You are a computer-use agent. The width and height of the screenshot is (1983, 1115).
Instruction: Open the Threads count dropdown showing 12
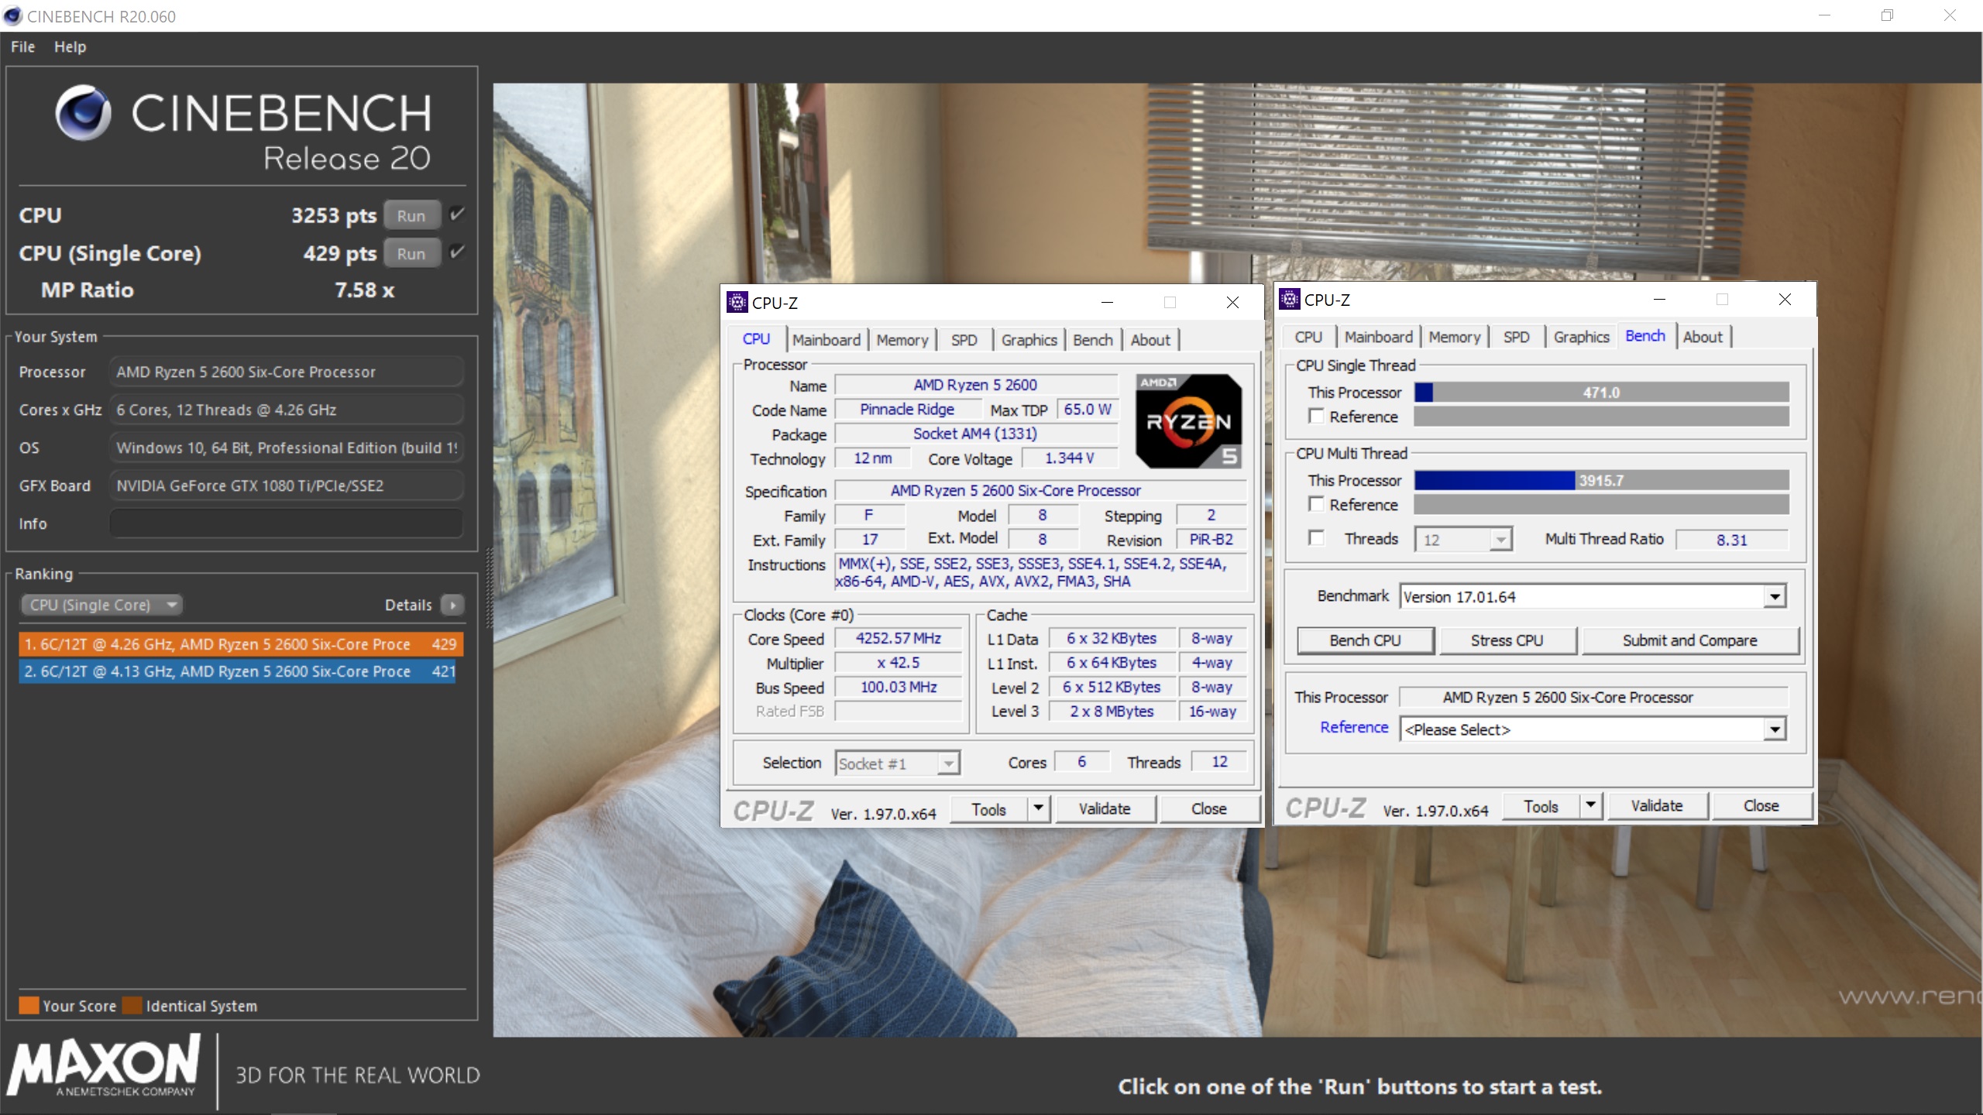(1462, 540)
